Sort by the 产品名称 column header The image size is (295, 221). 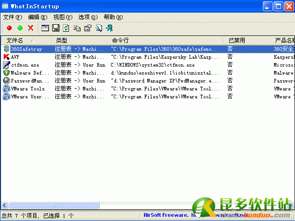coord(283,40)
